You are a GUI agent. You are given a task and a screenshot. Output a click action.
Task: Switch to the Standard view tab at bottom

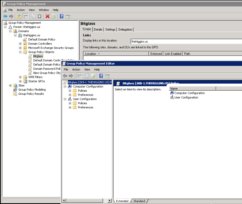[x=139, y=201]
